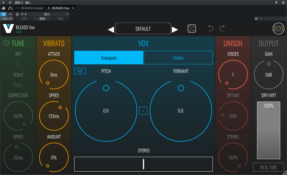Screen dimensions: 287x175
Task: Click the OUTPUT GAIN 0dB knob
Action: coord(269,75)
